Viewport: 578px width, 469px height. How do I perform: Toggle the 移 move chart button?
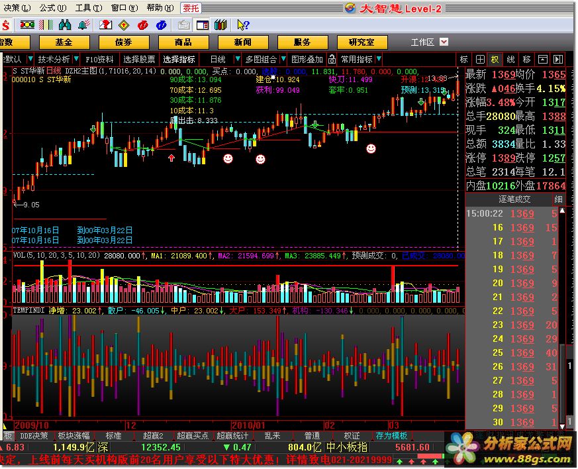527,60
